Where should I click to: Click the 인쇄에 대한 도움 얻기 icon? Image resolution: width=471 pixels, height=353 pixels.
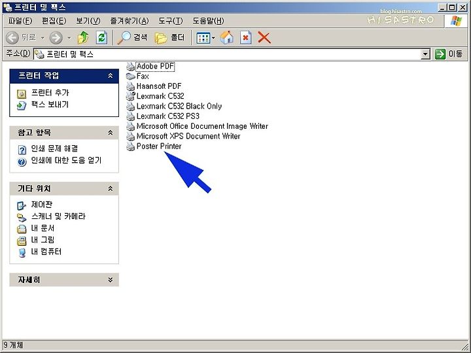[22, 161]
